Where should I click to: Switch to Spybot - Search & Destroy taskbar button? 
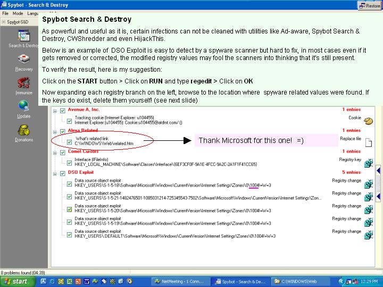point(240,281)
